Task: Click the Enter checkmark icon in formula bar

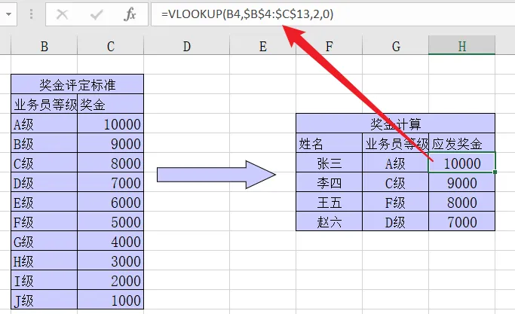Action: coord(96,14)
